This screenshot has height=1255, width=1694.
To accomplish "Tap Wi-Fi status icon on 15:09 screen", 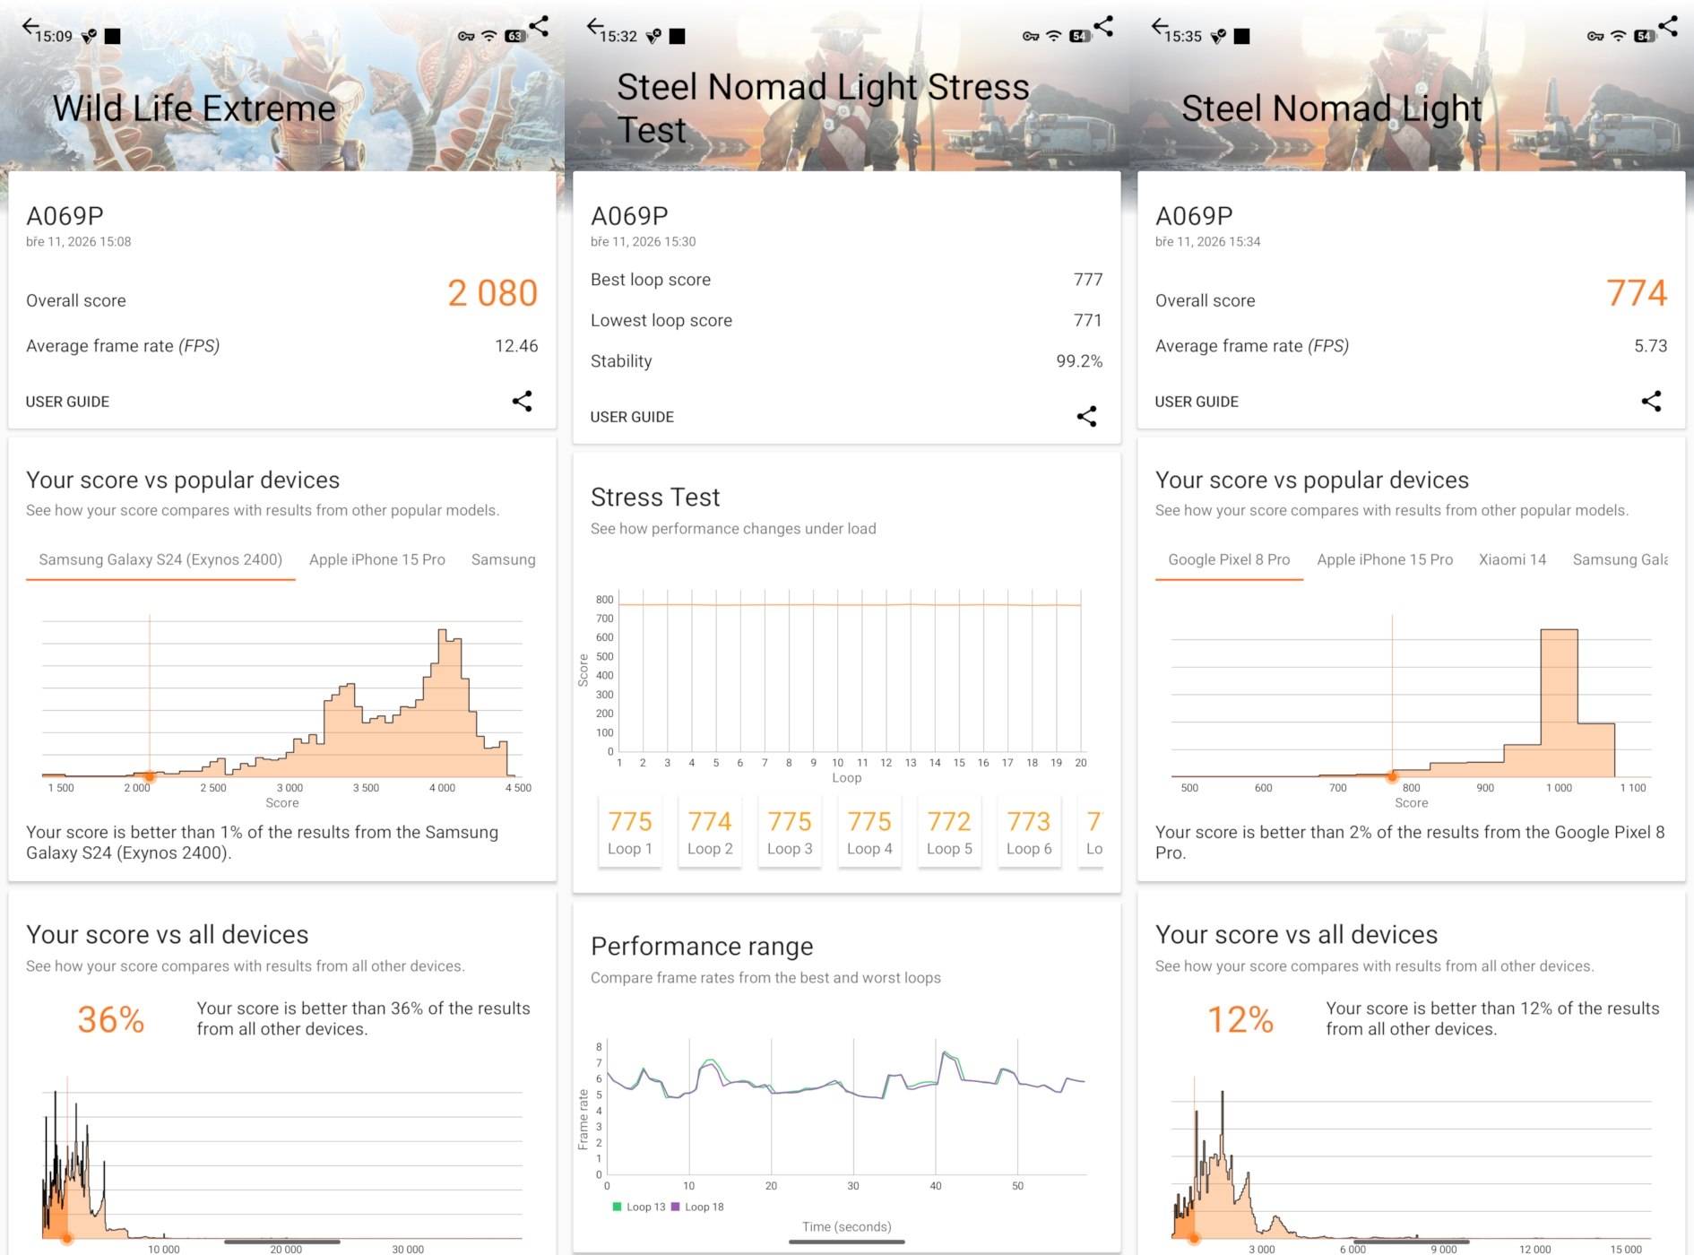I will (489, 36).
